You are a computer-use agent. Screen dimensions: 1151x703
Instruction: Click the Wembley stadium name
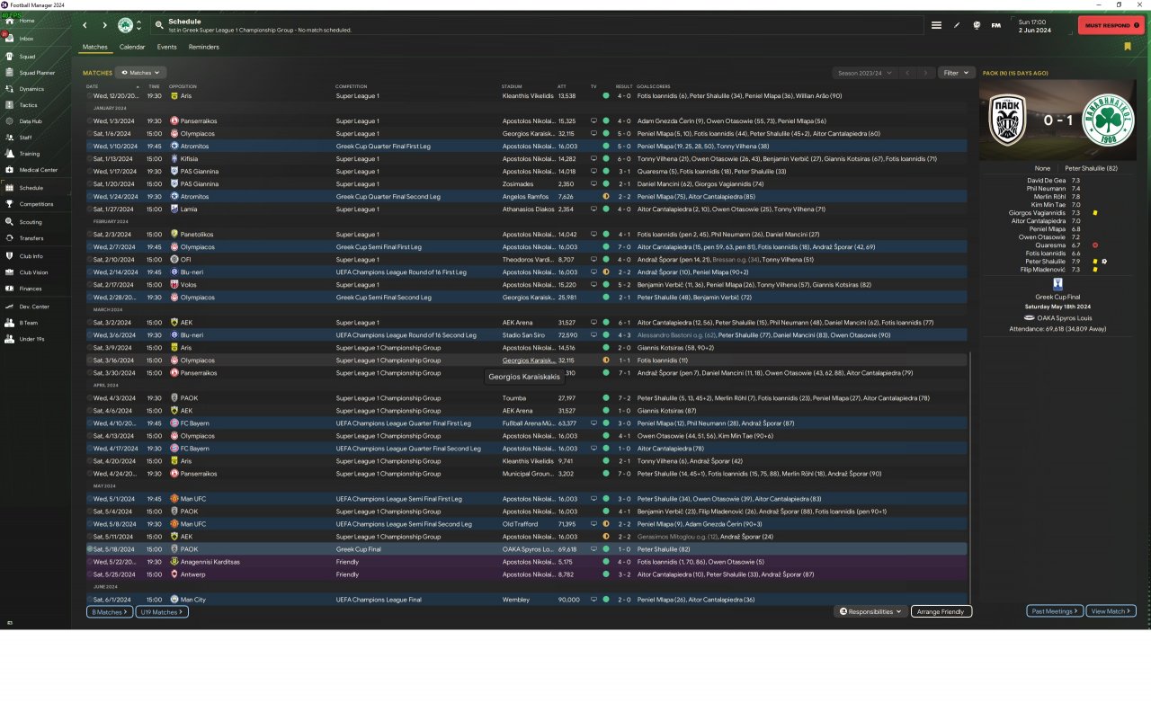(514, 600)
